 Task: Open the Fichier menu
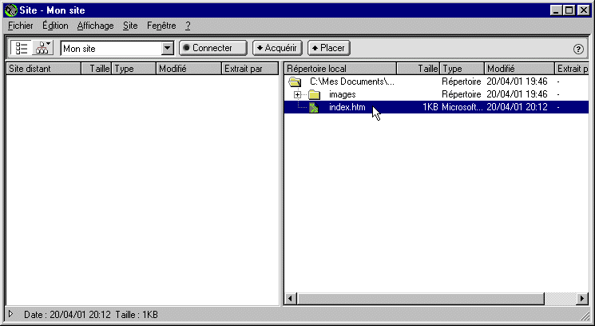20,26
